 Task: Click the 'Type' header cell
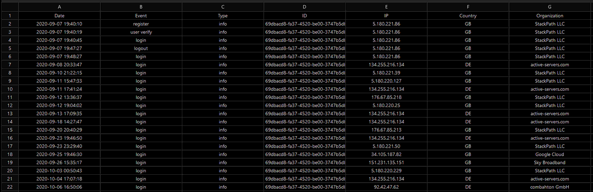click(222, 16)
